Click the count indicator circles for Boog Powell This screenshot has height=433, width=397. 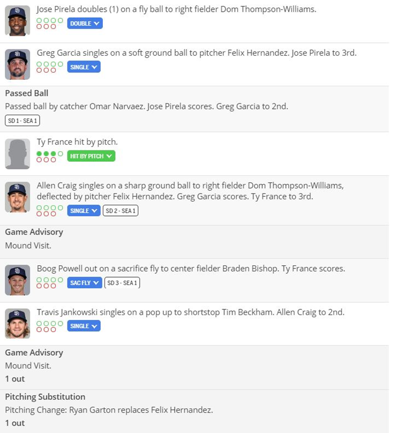(x=49, y=282)
